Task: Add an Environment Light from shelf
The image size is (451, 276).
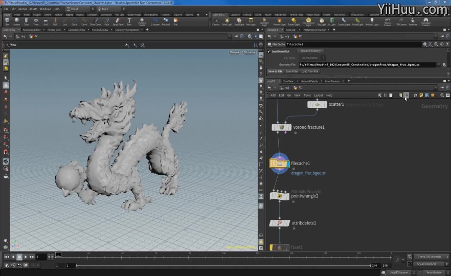Action: 308,21
